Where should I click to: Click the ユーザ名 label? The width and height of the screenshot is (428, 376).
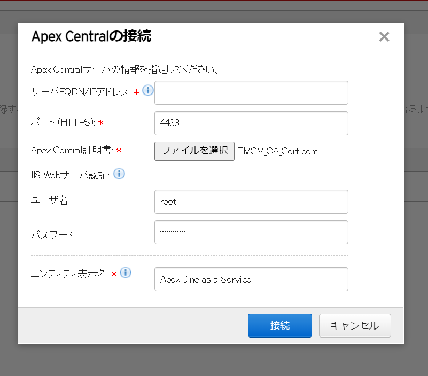pos(51,200)
